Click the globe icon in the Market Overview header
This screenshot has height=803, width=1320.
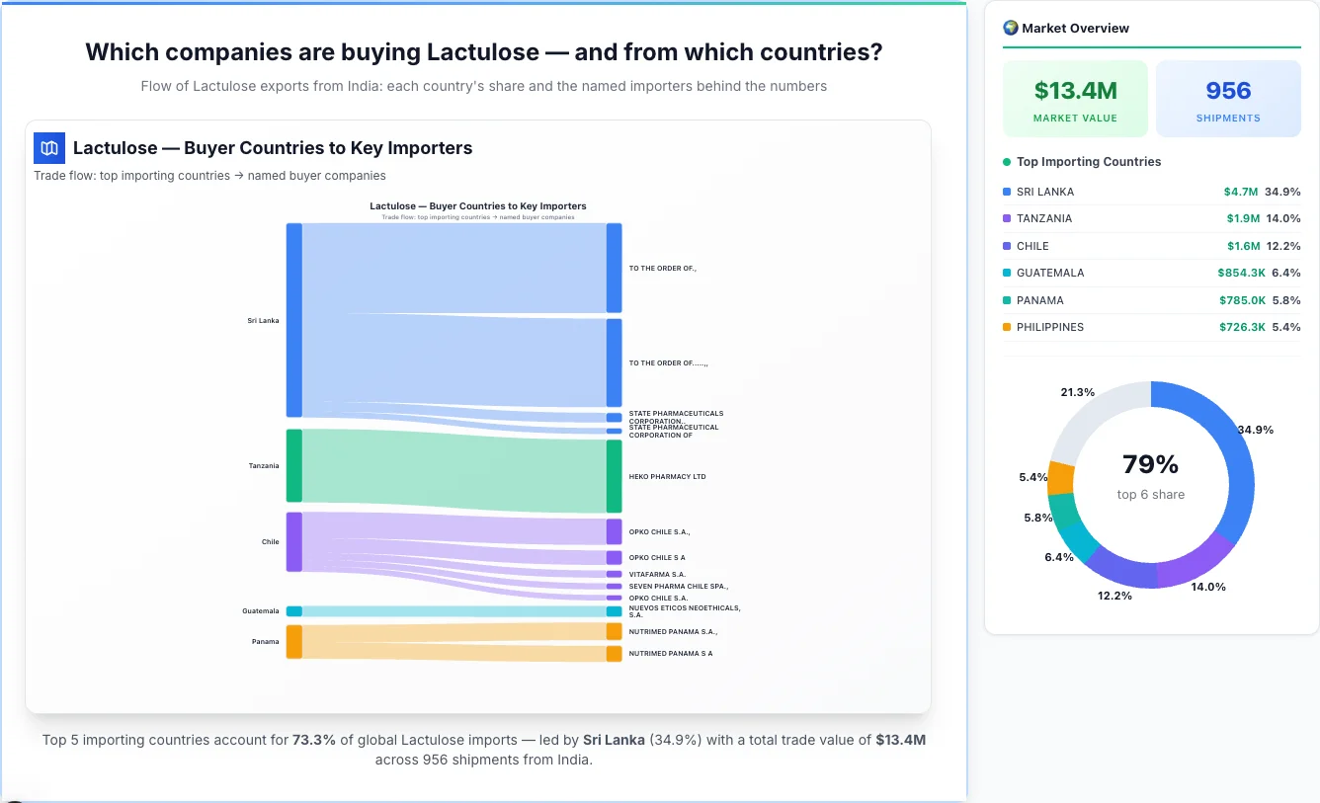point(1010,28)
